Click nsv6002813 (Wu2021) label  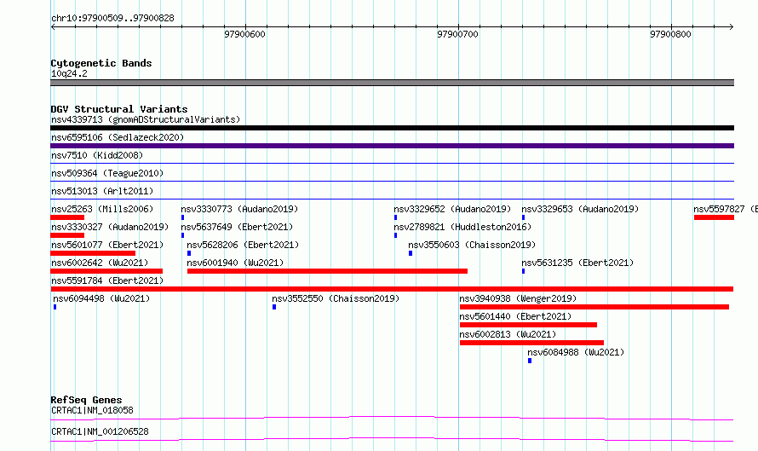point(508,334)
